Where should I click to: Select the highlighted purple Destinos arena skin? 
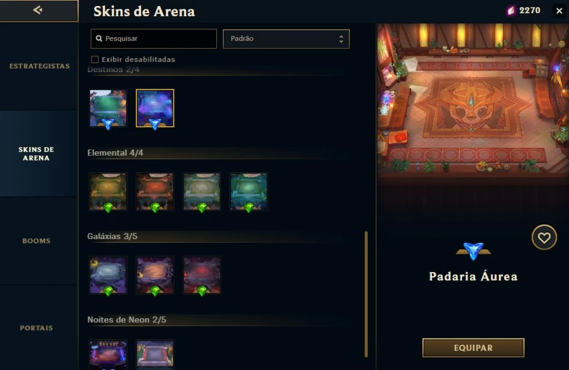click(x=155, y=109)
